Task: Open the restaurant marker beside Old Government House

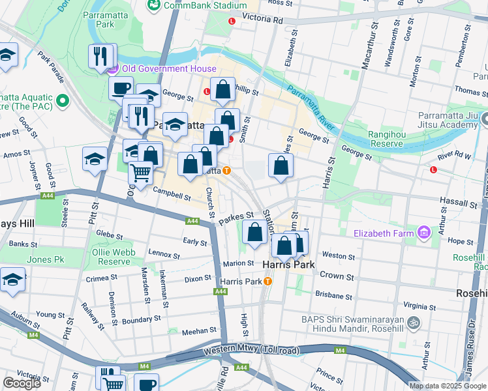Action: click(100, 56)
